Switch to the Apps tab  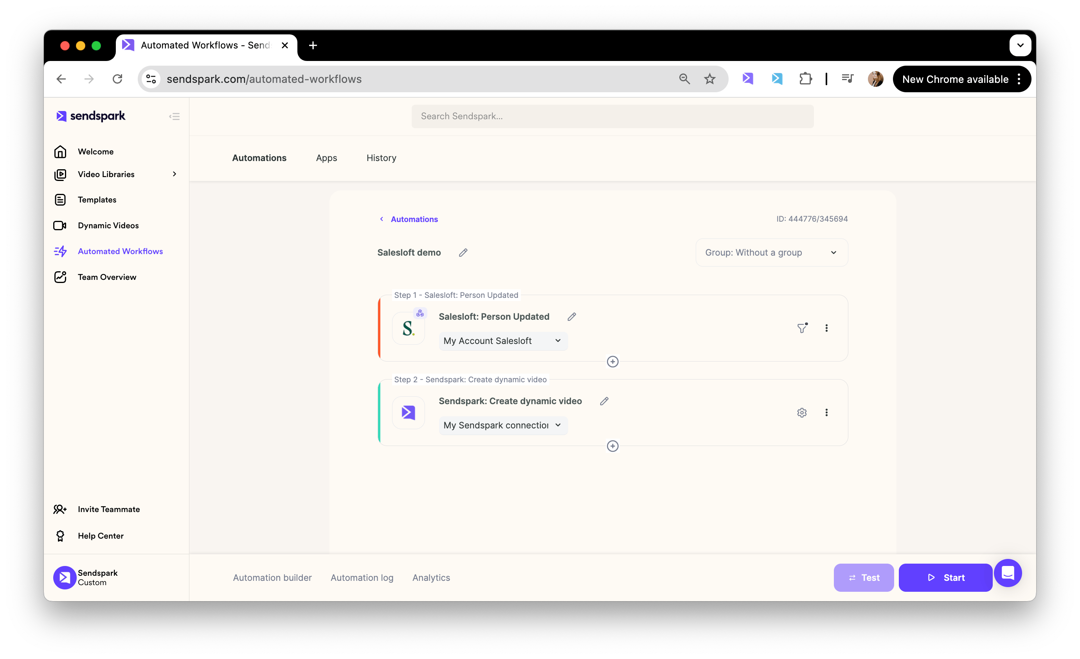point(326,158)
